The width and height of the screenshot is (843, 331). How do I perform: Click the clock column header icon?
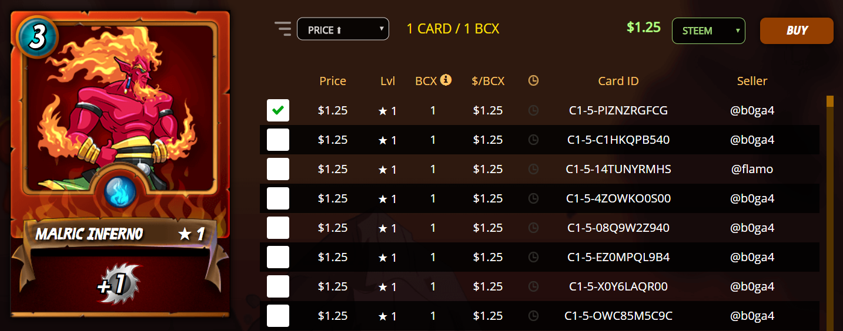[x=533, y=81]
